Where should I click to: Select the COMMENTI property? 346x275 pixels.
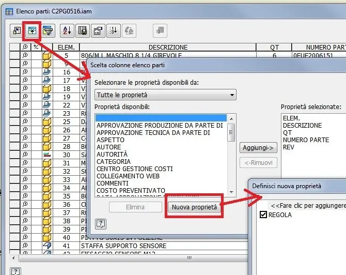tap(113, 184)
